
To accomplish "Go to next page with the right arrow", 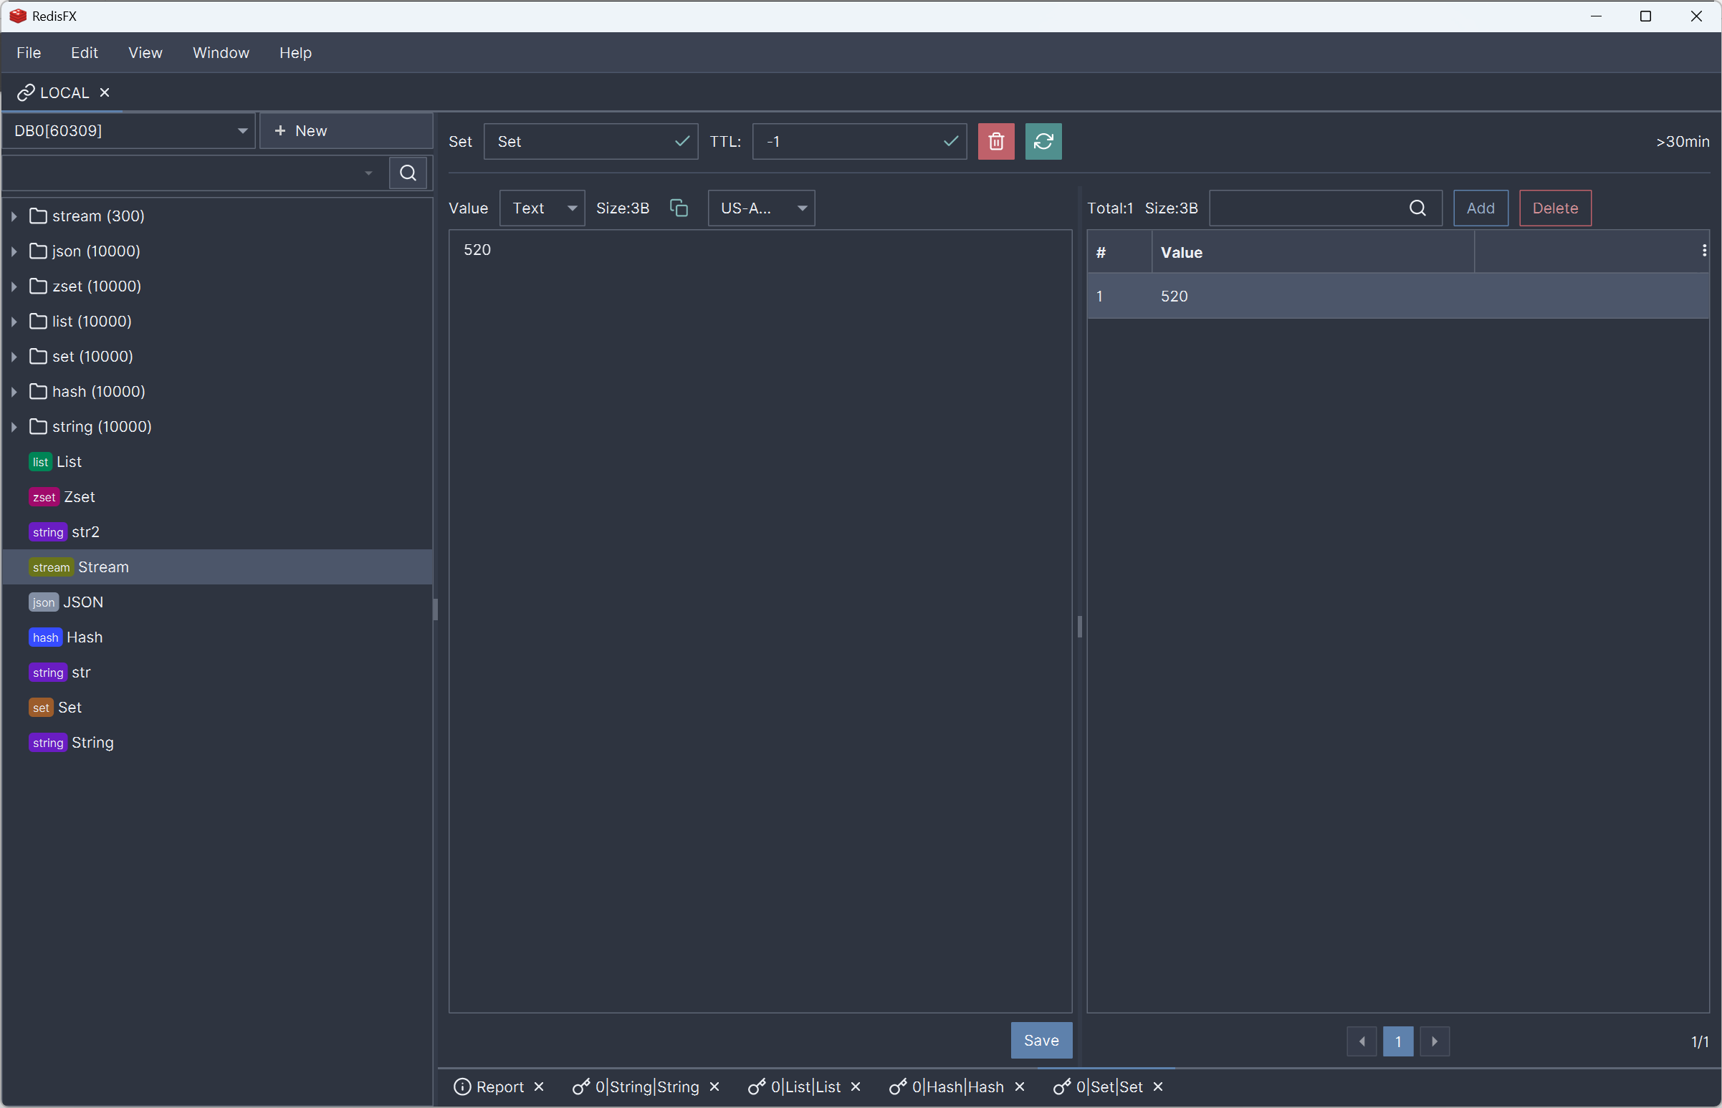I will pyautogui.click(x=1435, y=1041).
